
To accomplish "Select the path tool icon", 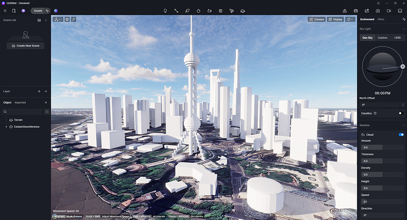I will coord(176,11).
